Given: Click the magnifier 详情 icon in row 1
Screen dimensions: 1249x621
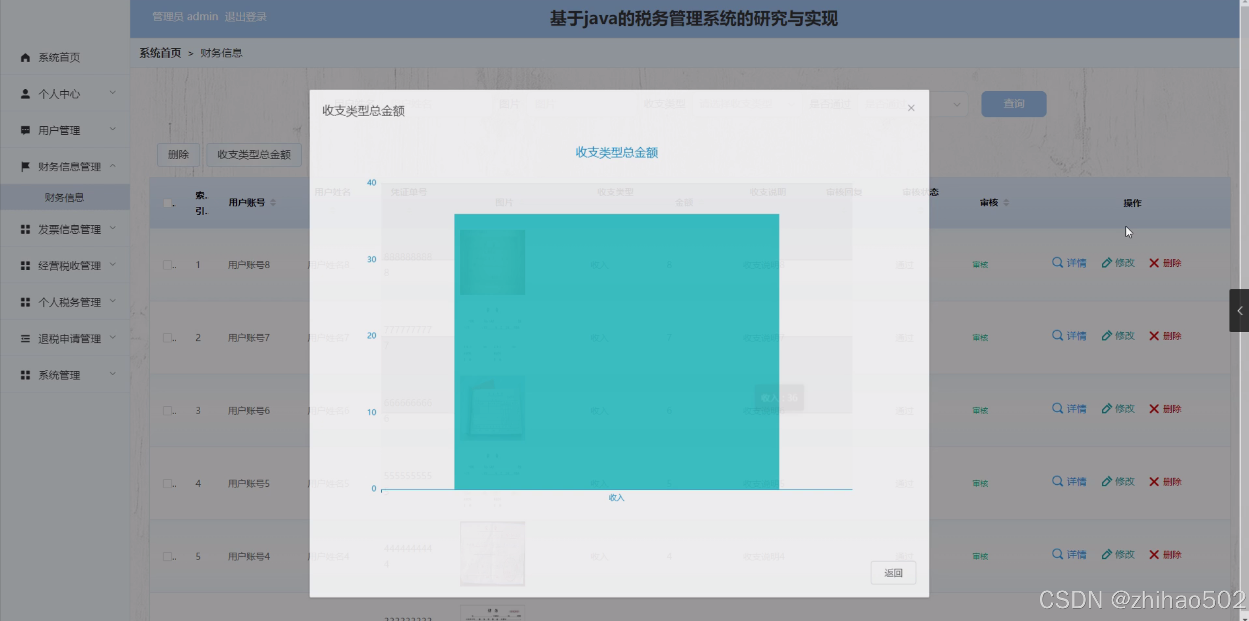Looking at the screenshot, I should click(1057, 263).
